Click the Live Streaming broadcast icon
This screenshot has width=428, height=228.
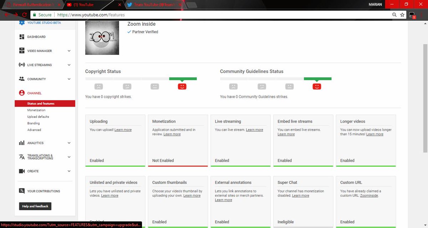(22, 65)
